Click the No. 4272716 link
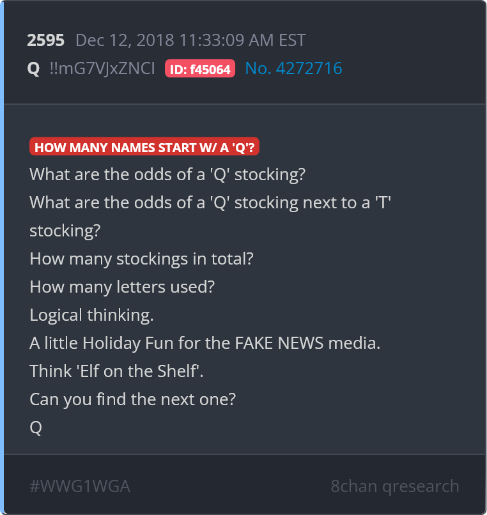This screenshot has height=515, width=487. [x=293, y=68]
